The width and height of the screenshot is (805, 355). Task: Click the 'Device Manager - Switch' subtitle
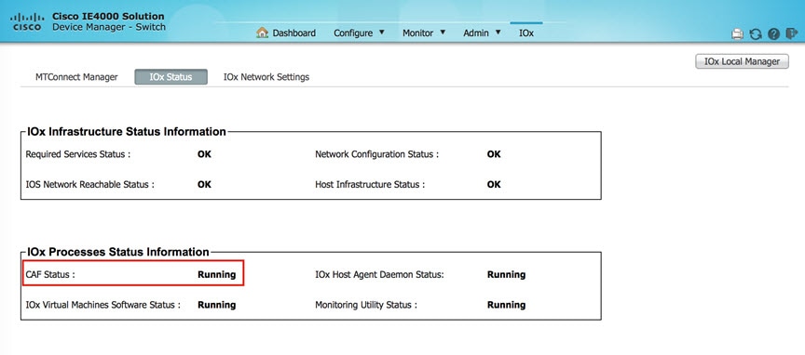109,27
